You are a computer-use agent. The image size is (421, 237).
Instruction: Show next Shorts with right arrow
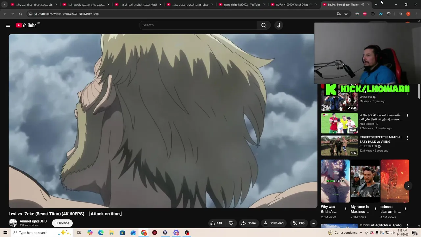(408, 186)
